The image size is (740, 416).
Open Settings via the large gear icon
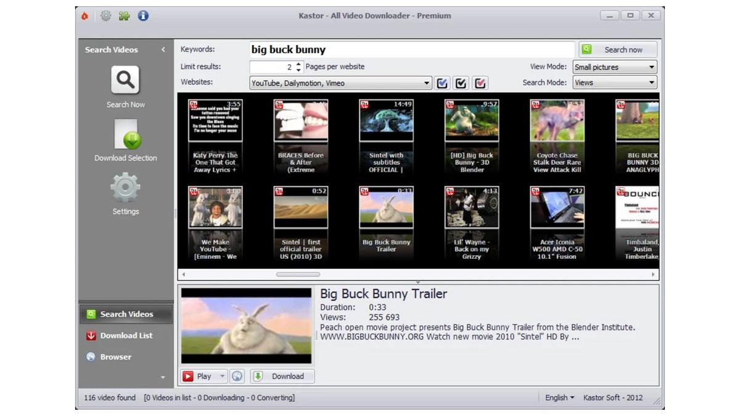pyautogui.click(x=125, y=188)
